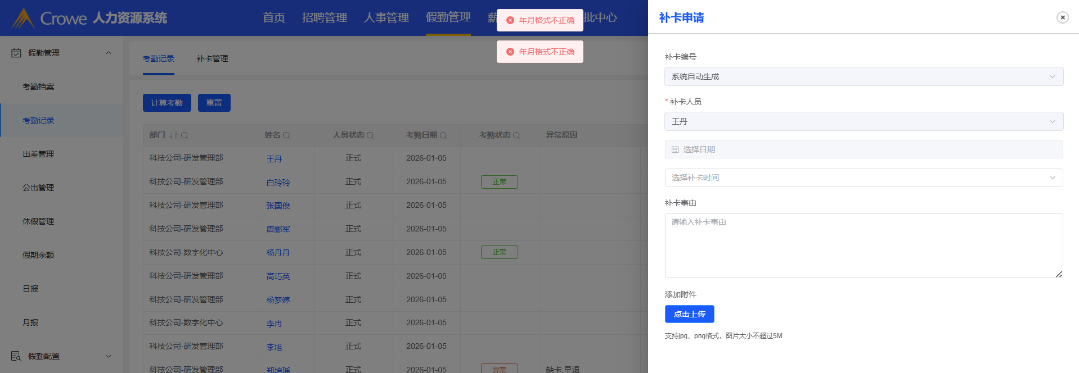Open employee link 张国俊
Image resolution: width=1079 pixels, height=373 pixels.
point(278,206)
